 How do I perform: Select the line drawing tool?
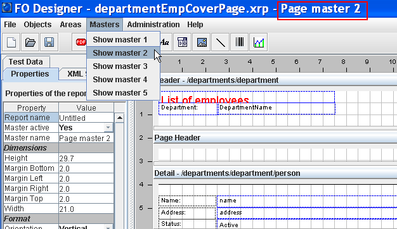(221, 42)
